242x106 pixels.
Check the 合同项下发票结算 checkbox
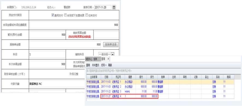65,15
